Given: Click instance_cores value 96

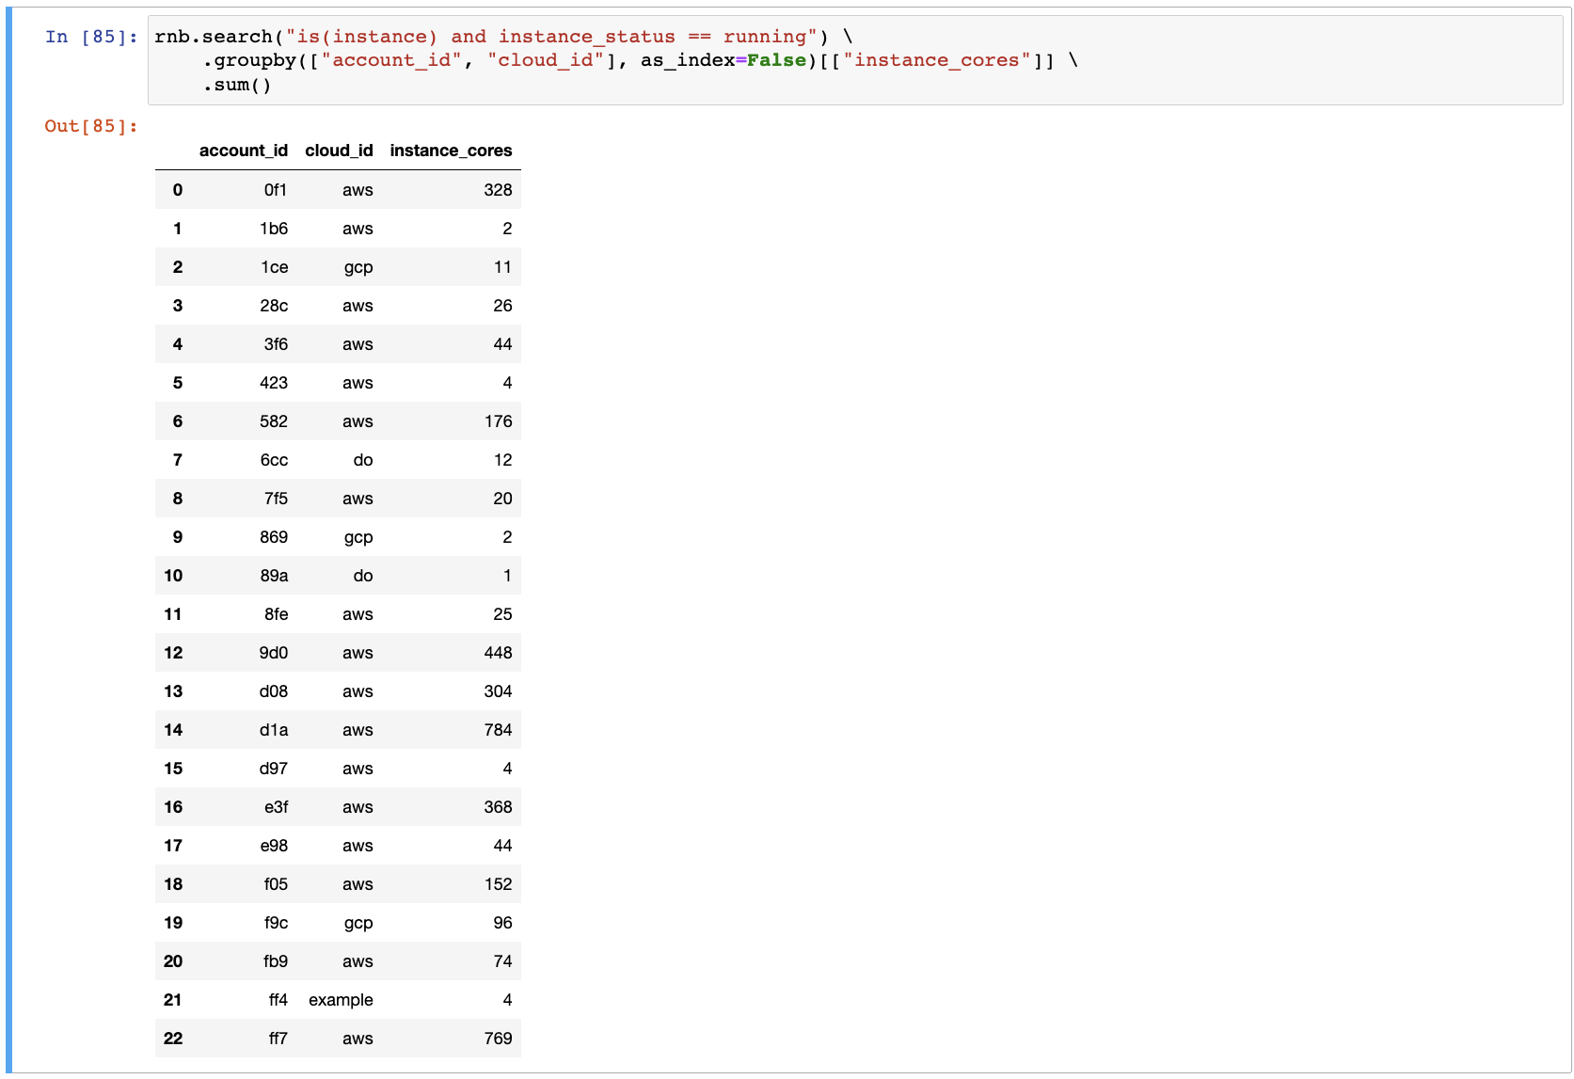Looking at the screenshot, I should 502,923.
